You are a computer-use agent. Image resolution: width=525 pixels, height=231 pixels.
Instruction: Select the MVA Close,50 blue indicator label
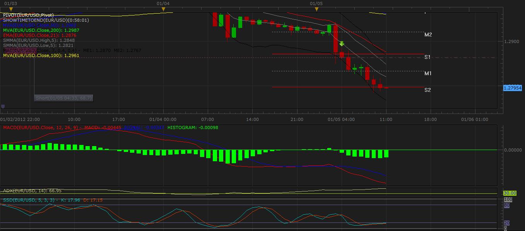(x=39, y=25)
